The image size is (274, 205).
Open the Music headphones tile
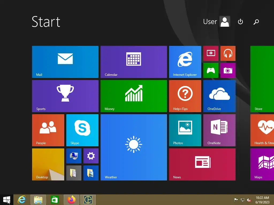pyautogui.click(x=228, y=53)
